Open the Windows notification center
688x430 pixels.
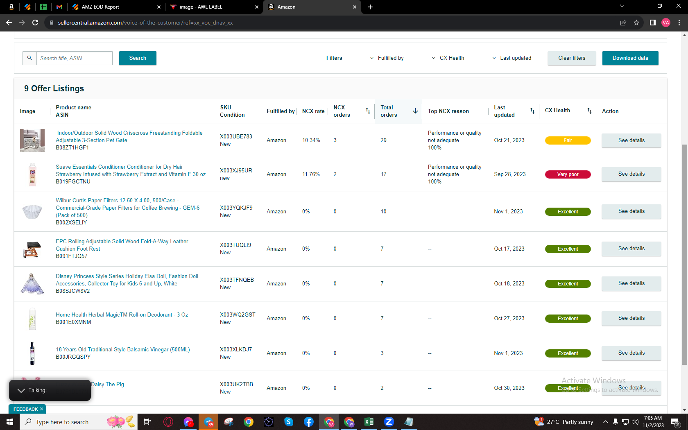675,422
